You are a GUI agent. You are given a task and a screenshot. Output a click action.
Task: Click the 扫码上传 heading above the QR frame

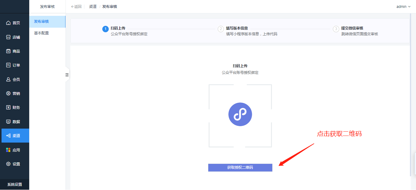(240, 66)
